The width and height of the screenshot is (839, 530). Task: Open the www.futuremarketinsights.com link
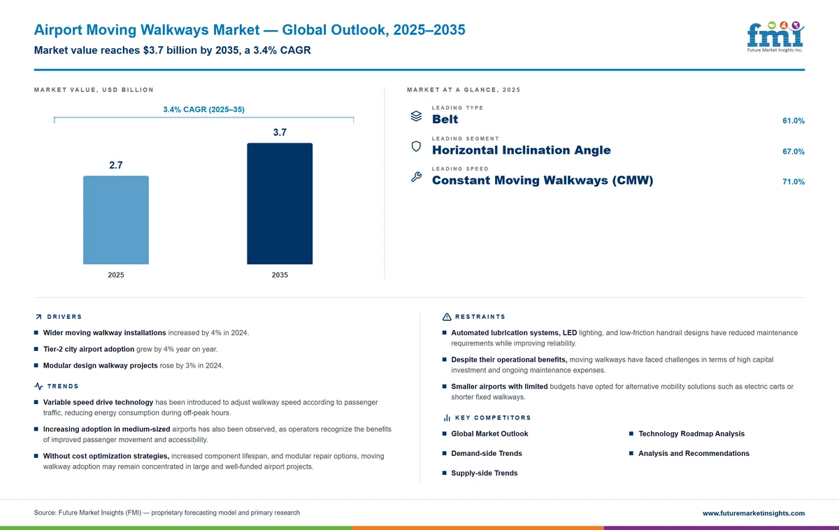pyautogui.click(x=753, y=513)
